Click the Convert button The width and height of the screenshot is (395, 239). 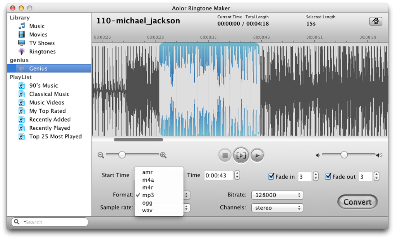pos(357,202)
